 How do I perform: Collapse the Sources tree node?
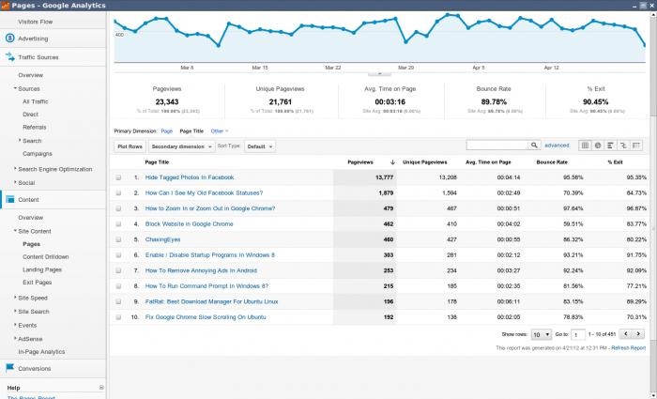coord(15,88)
